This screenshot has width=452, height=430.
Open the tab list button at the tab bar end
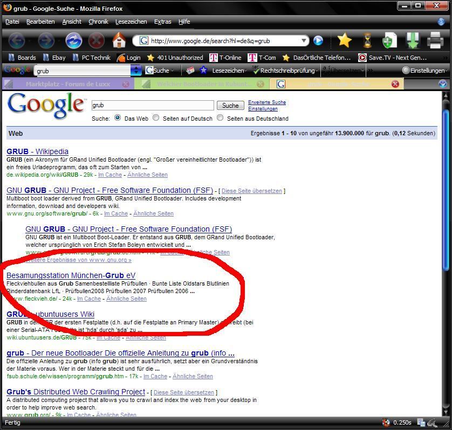pyautogui.click(x=442, y=84)
